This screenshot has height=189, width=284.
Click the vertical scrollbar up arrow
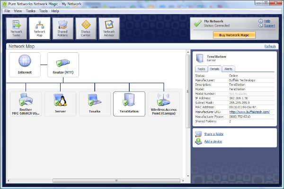pos(188,52)
